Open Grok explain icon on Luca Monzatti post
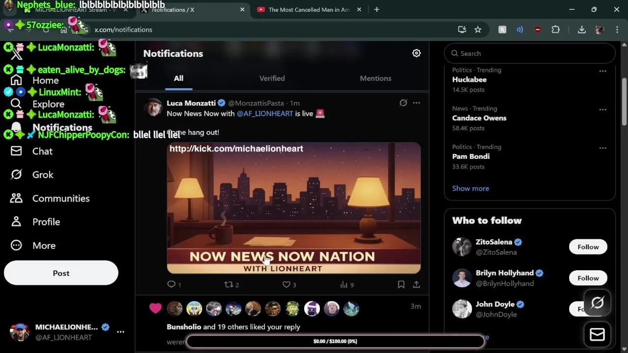 403,102
